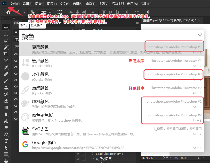Toggle checkmark for X_剪切图层 action set
This screenshot has height=163, width=210.
[x=78, y=159]
